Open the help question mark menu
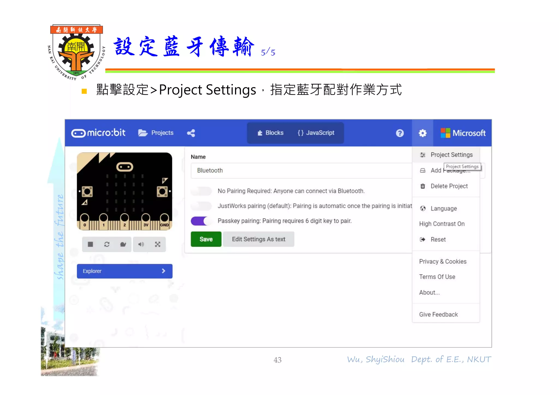559x395 pixels. (400, 133)
